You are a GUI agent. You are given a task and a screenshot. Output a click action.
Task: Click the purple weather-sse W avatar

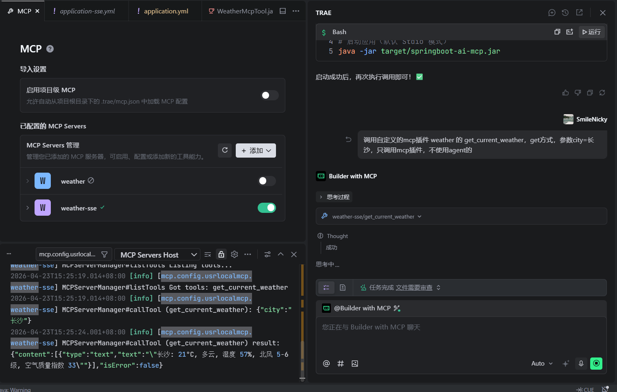pyautogui.click(x=43, y=208)
